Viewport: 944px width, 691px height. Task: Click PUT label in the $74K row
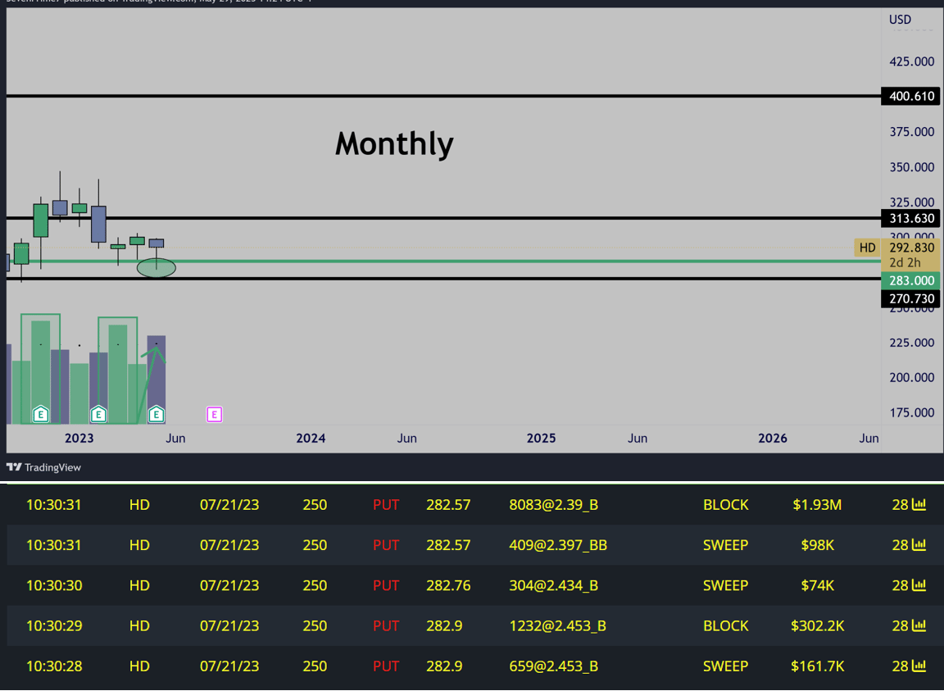point(386,585)
